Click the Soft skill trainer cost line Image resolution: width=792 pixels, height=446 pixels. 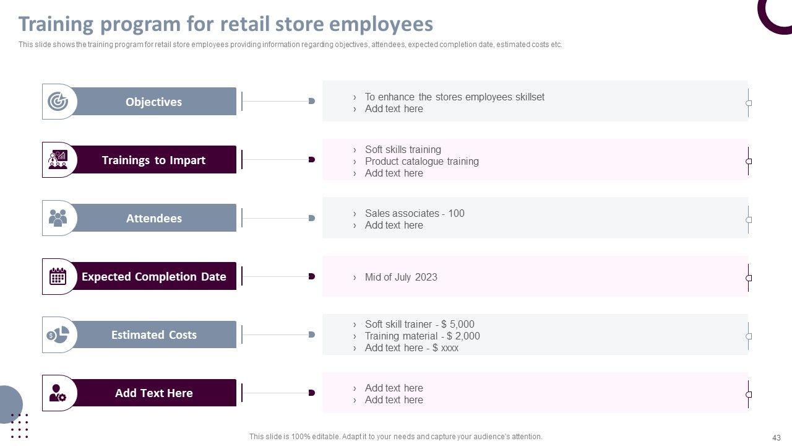click(420, 324)
